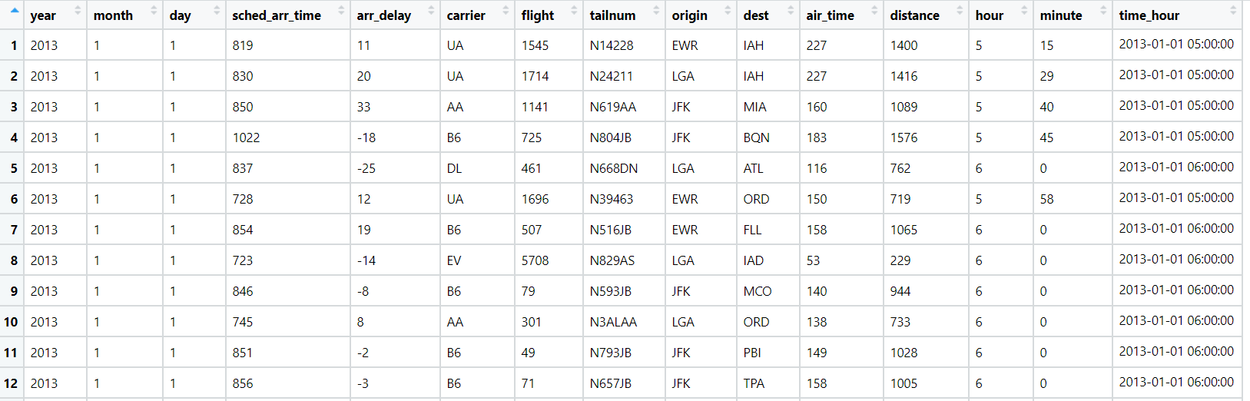Sort by the year column arrows
Image resolution: width=1250 pixels, height=401 pixels.
78,11
